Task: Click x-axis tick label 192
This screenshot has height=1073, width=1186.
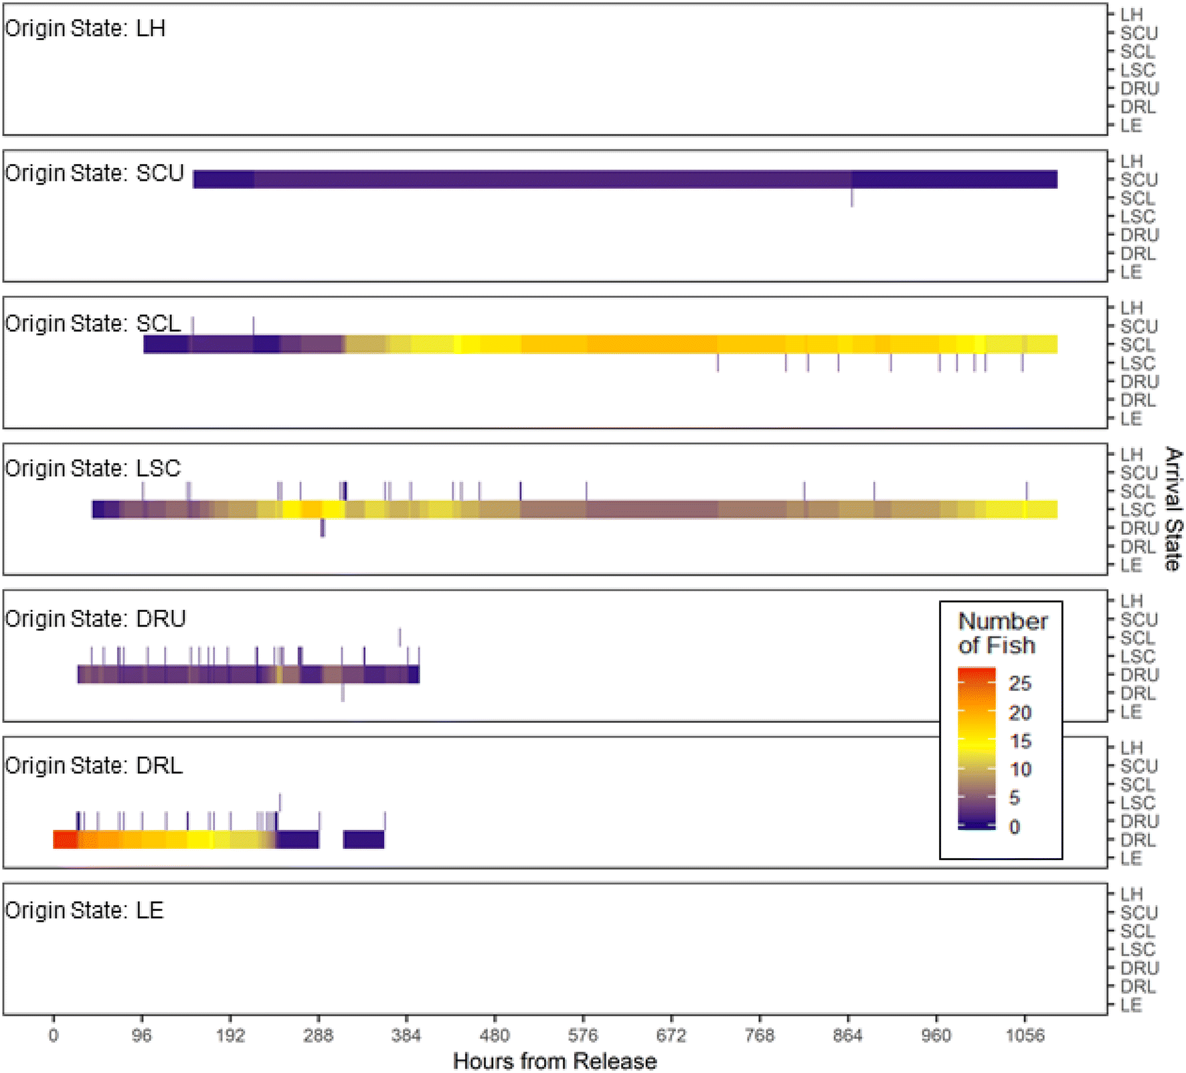Action: pos(230,1036)
